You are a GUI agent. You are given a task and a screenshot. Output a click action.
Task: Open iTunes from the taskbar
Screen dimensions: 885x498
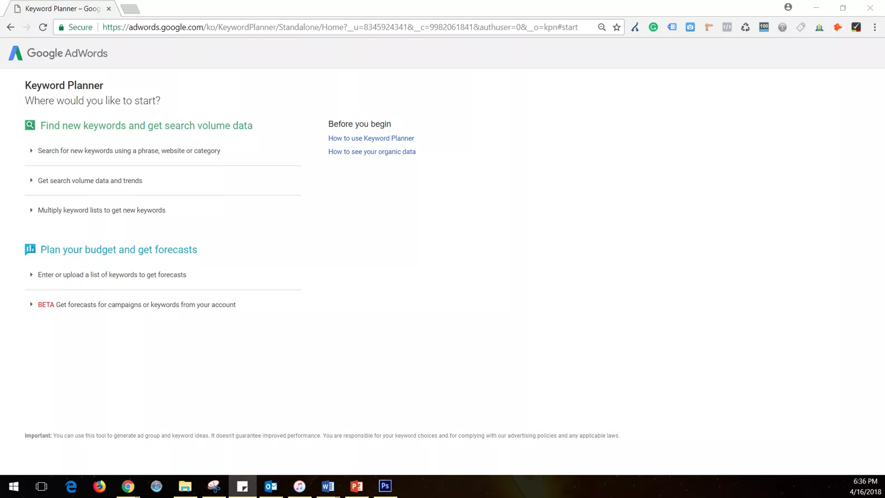click(x=300, y=486)
